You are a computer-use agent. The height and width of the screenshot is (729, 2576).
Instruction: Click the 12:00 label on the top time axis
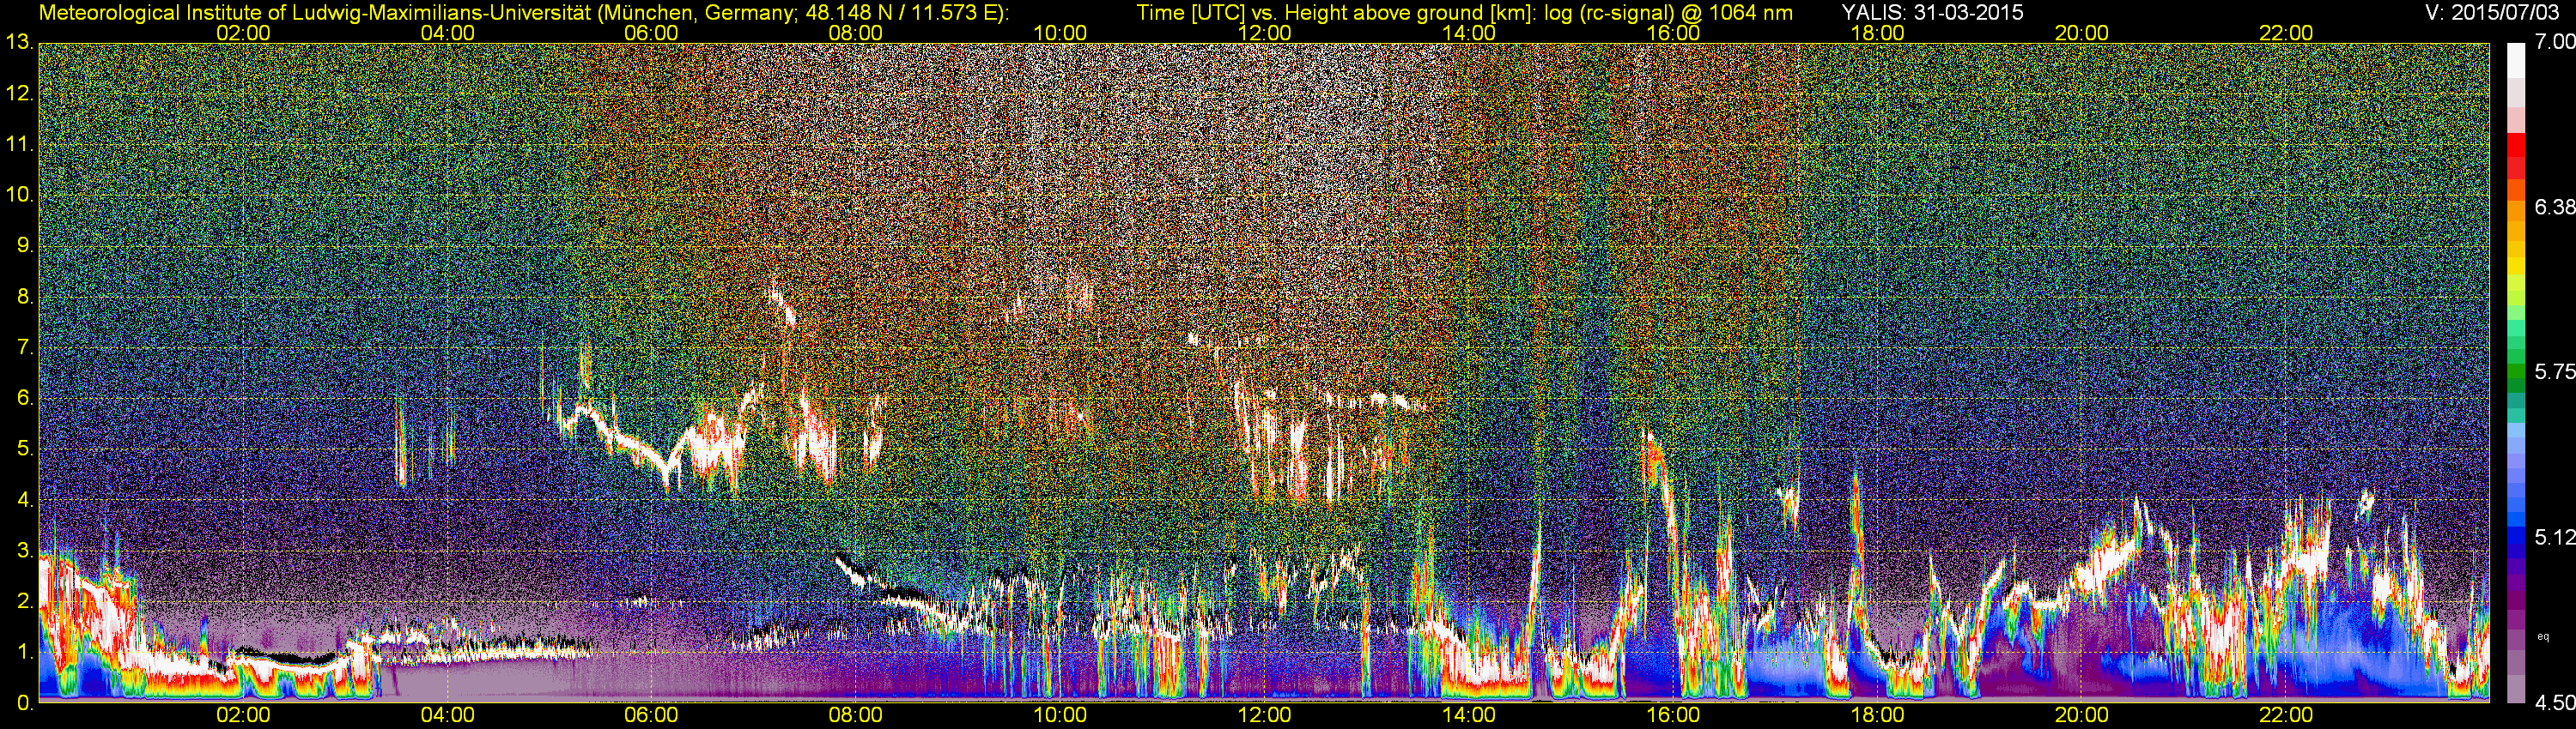pyautogui.click(x=1264, y=33)
